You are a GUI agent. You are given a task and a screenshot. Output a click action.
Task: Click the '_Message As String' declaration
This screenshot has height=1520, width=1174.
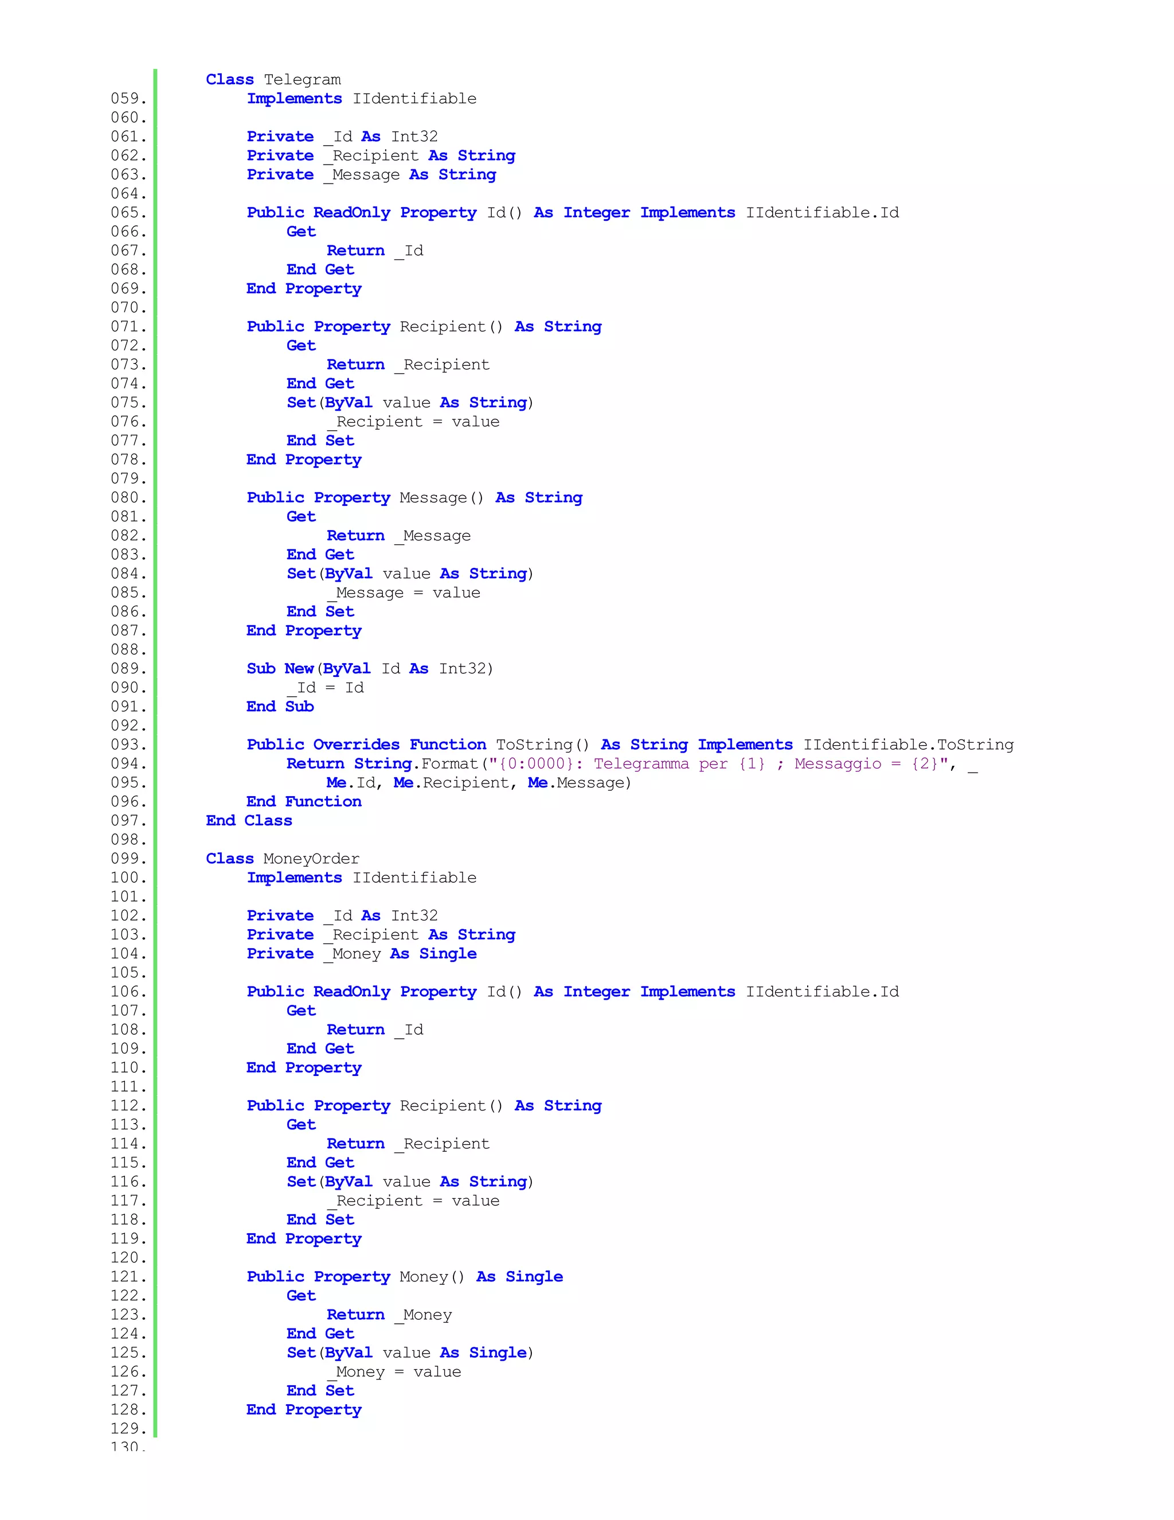pyautogui.click(x=410, y=175)
